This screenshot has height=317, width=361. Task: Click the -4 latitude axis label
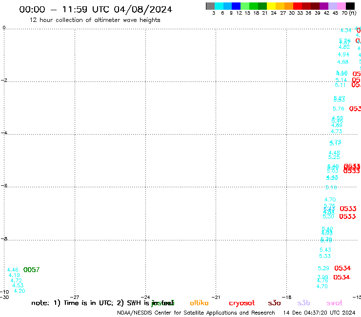(x=4, y=133)
